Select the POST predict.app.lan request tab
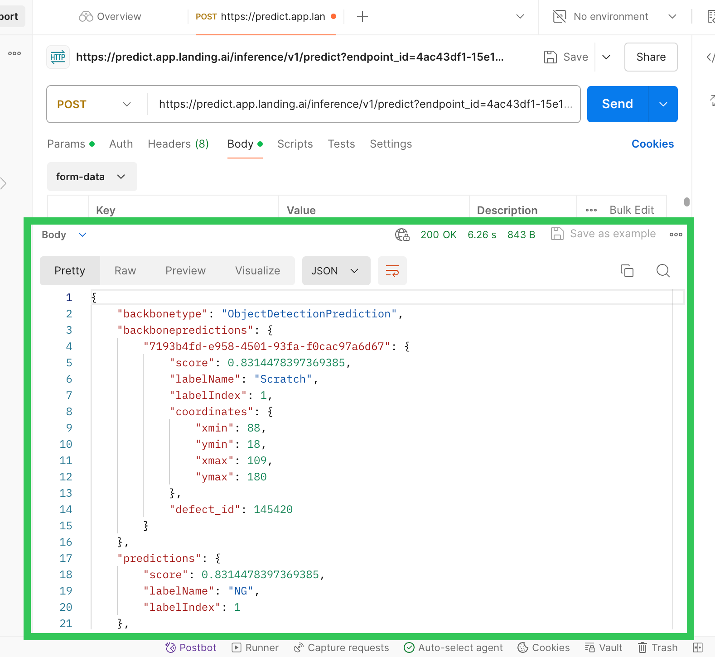The width and height of the screenshot is (715, 657). coord(266,17)
